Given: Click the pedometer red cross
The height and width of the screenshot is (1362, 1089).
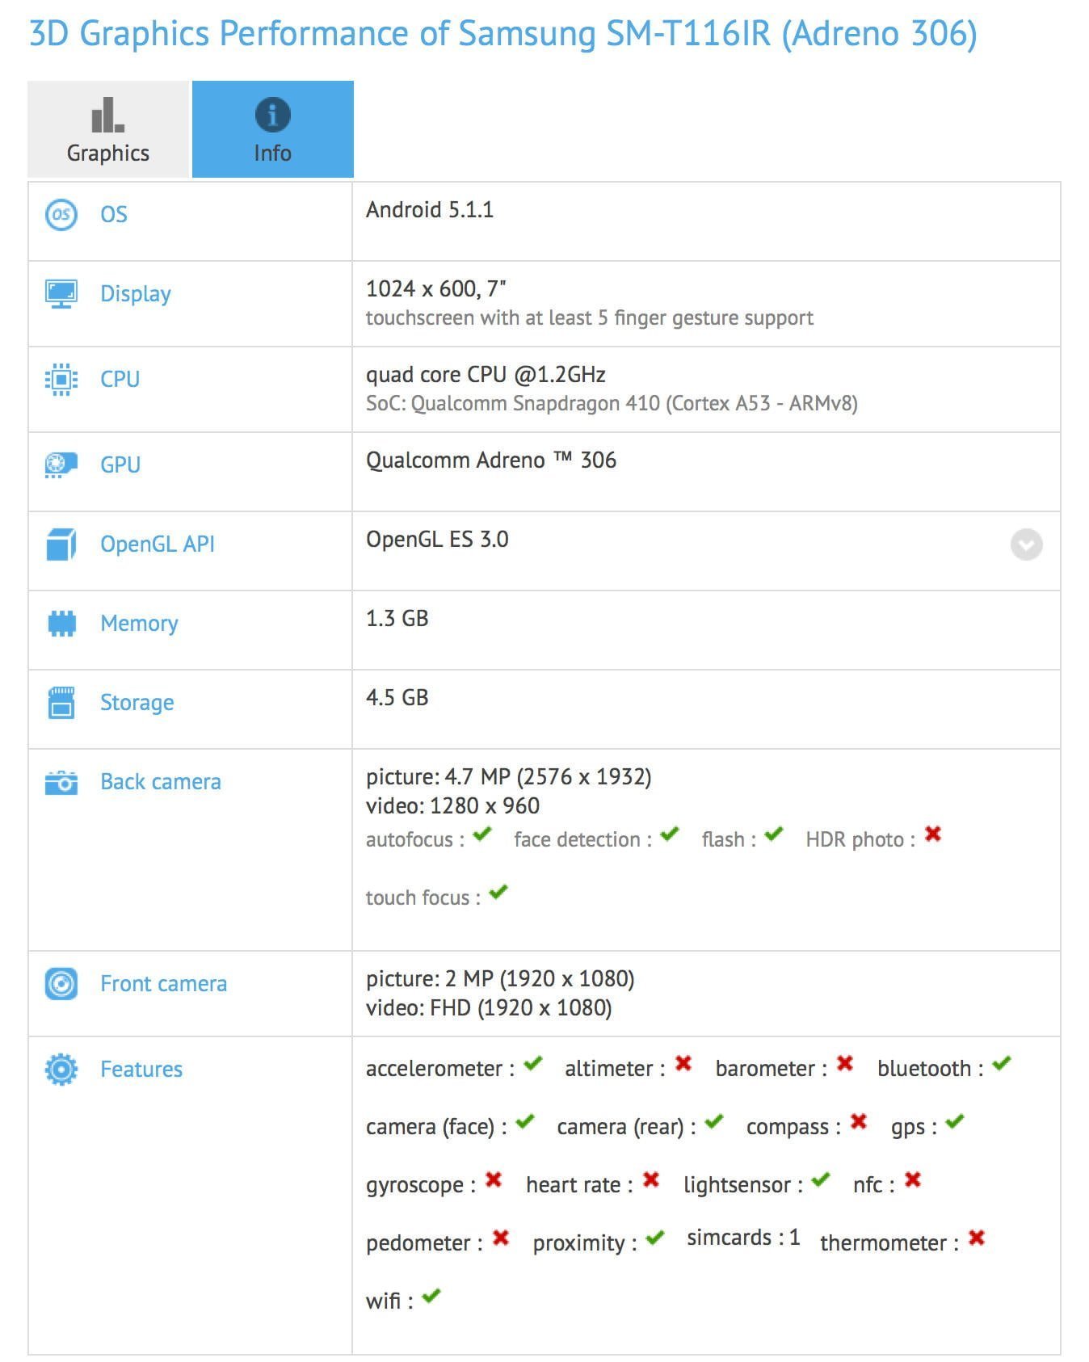Looking at the screenshot, I should pos(501,1238).
